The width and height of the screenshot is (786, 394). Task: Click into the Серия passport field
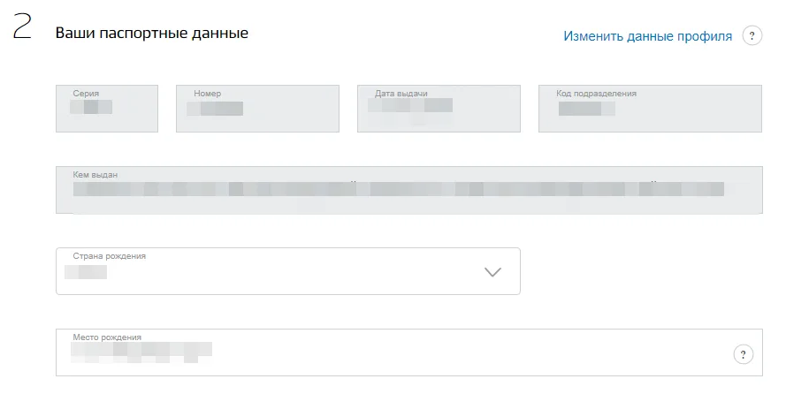point(107,109)
